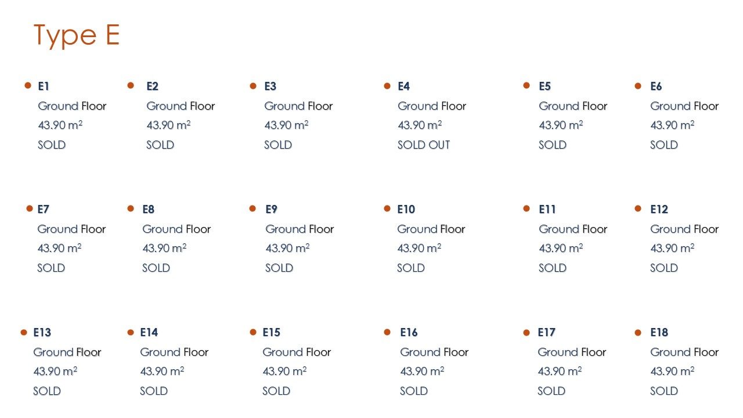743x418 pixels.
Task: Click the Ground Floor line under E15
Action: pos(297,352)
